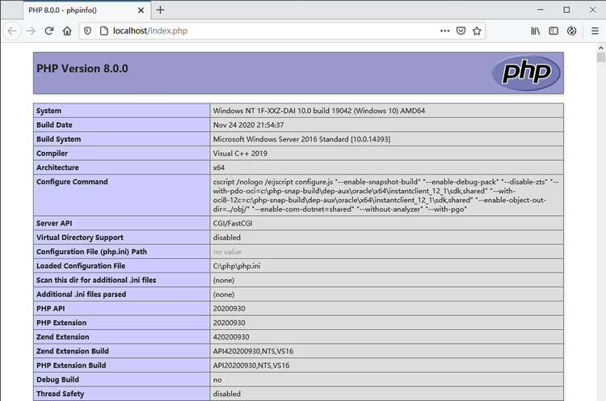Click the 'no' Debug Build value
Image resolution: width=606 pixels, height=401 pixels.
(x=217, y=380)
